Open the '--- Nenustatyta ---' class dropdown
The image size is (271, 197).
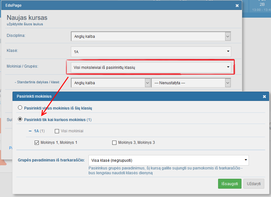pos(191,83)
